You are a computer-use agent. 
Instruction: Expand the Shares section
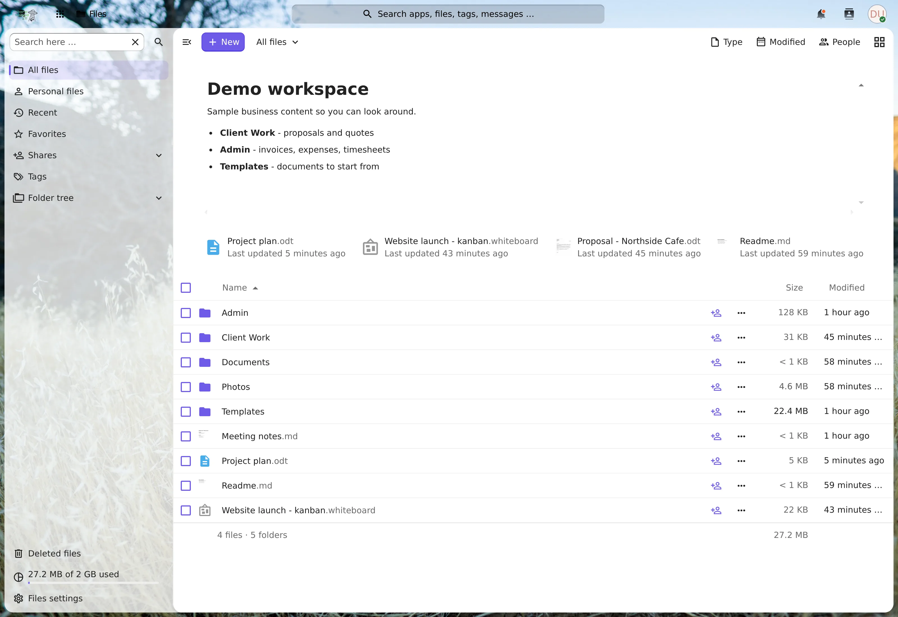pos(159,155)
